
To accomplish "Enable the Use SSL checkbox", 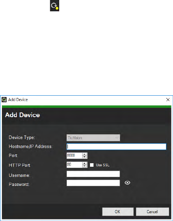I will point(92,165).
